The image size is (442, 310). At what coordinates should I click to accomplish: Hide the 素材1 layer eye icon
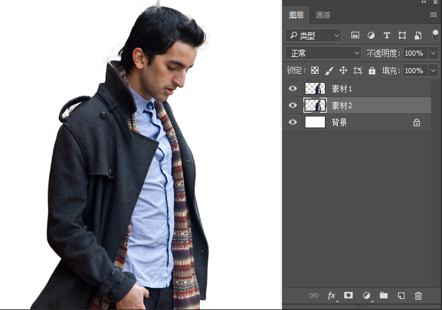[293, 89]
